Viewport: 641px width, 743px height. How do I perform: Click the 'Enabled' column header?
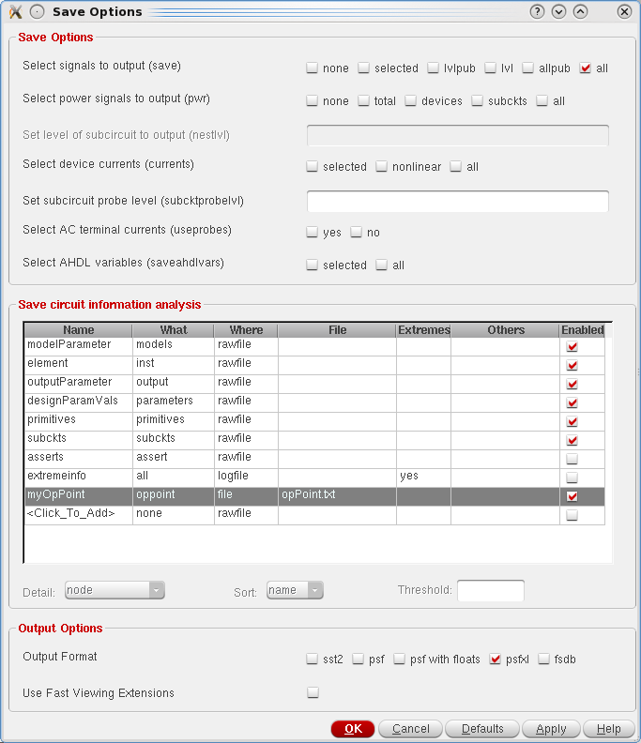click(x=582, y=330)
